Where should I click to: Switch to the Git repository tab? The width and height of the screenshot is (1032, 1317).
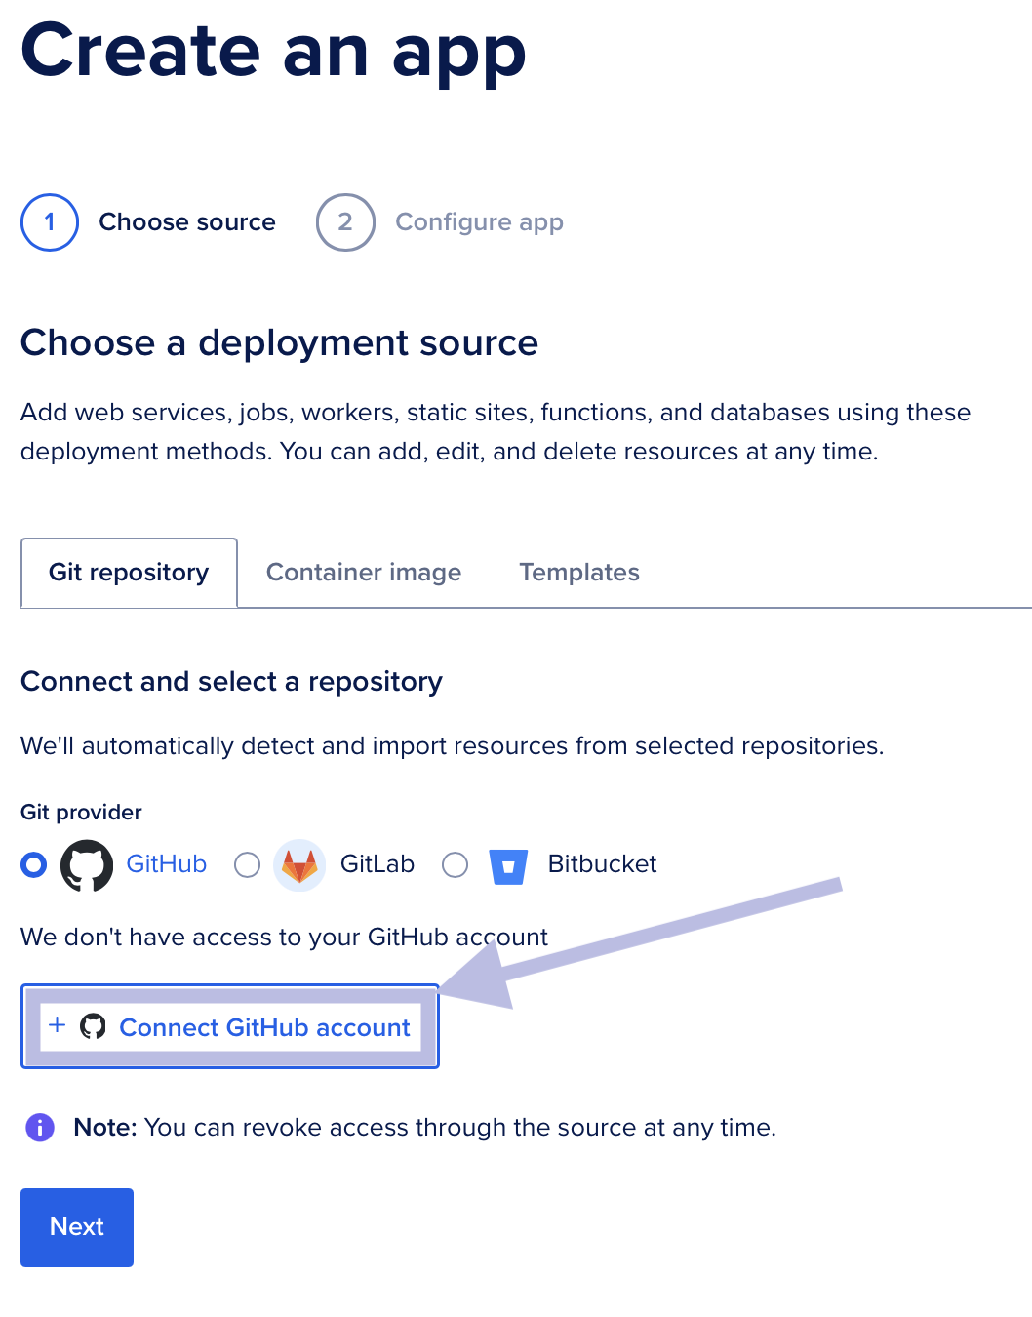click(129, 573)
